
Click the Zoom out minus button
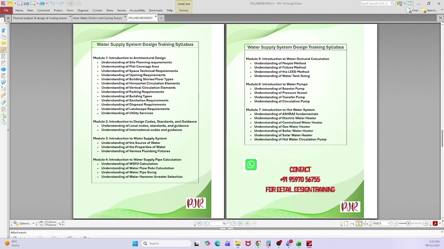395,223
